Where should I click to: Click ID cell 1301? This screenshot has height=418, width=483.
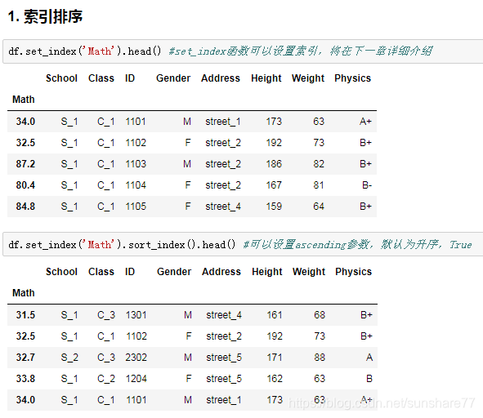tap(136, 315)
